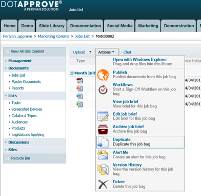This screenshot has width=201, height=196.
Task: Expand the Lists section arrow
Action: click(x=6, y=96)
